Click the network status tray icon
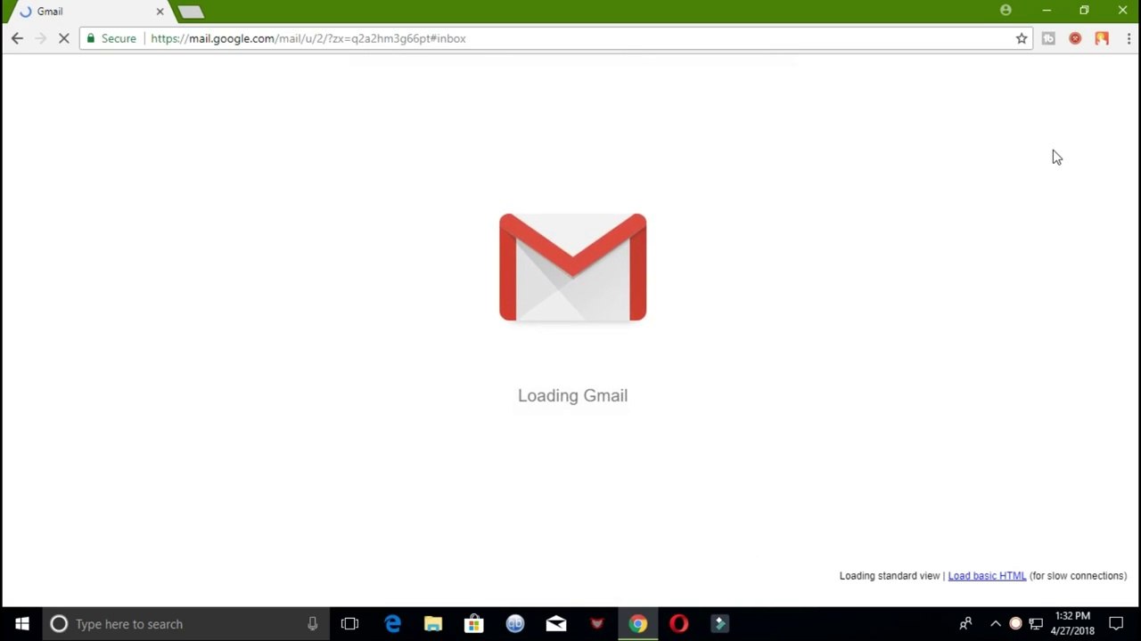 pyautogui.click(x=1036, y=624)
